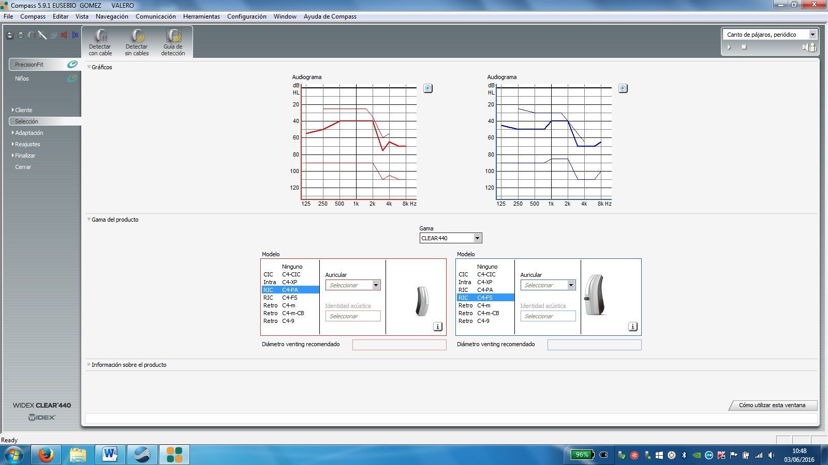Click the Niños swirl icon

pyautogui.click(x=72, y=78)
